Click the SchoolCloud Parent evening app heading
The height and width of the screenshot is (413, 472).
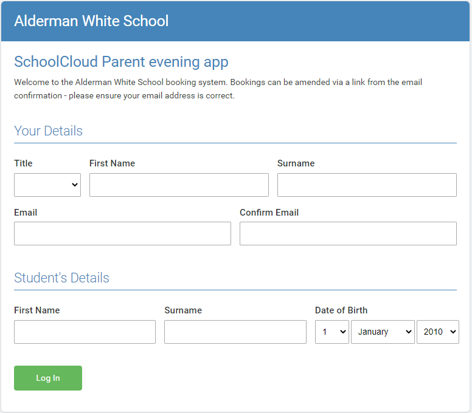coord(121,61)
